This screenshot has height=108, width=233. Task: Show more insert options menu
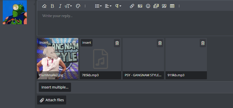pos(179,6)
